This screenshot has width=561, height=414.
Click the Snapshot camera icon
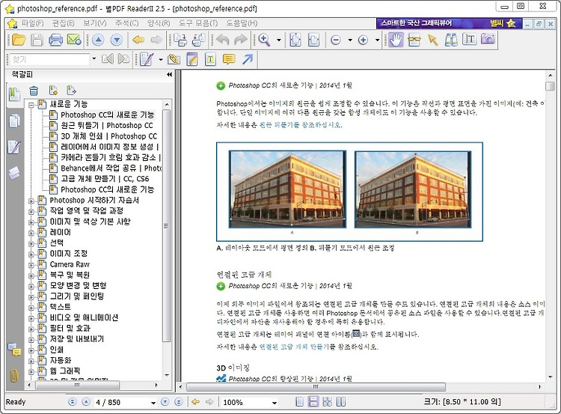488,40
